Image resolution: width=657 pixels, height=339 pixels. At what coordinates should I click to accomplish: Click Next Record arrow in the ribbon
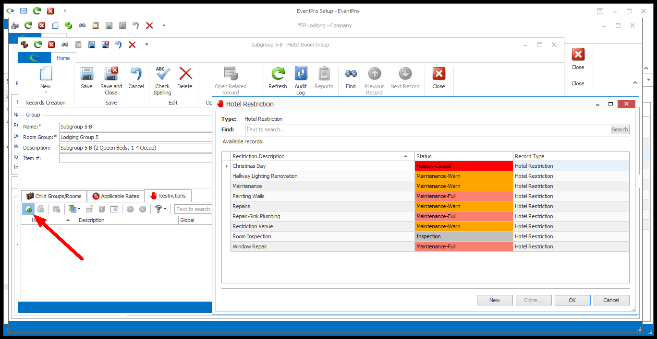pyautogui.click(x=405, y=78)
